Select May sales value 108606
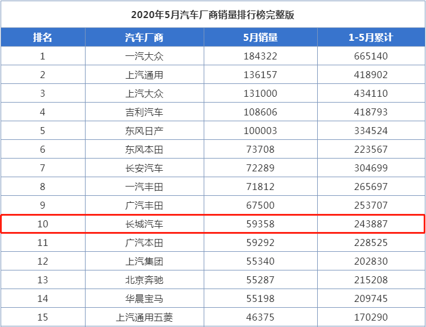 pyautogui.click(x=261, y=112)
